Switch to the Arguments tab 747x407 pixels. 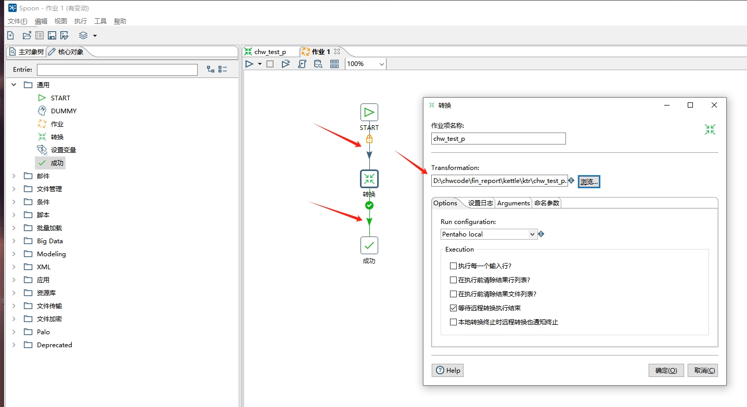(513, 203)
